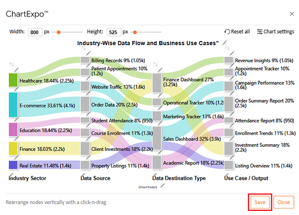Click the Reset all undo arrow icon

click(x=227, y=32)
